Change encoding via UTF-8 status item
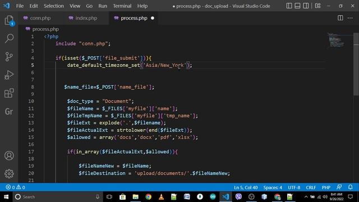Viewport: 359px width, 202px height. [x=294, y=187]
